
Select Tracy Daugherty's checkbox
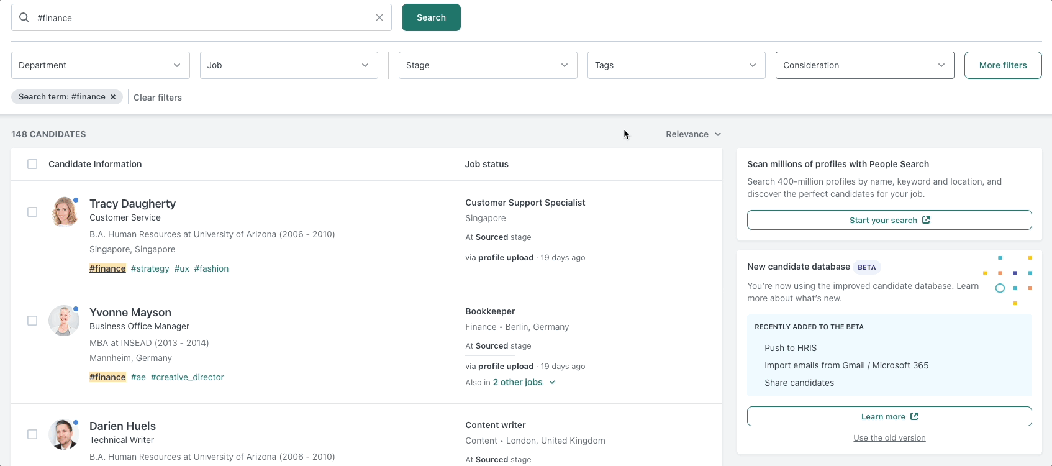click(x=32, y=212)
